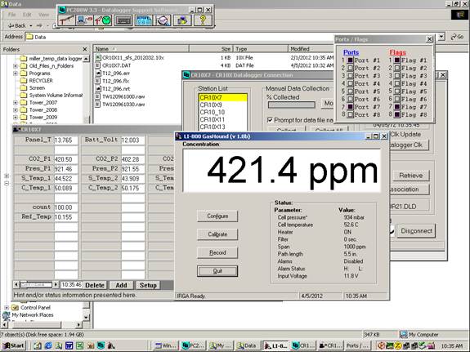Open the Windows Start button

(14, 345)
